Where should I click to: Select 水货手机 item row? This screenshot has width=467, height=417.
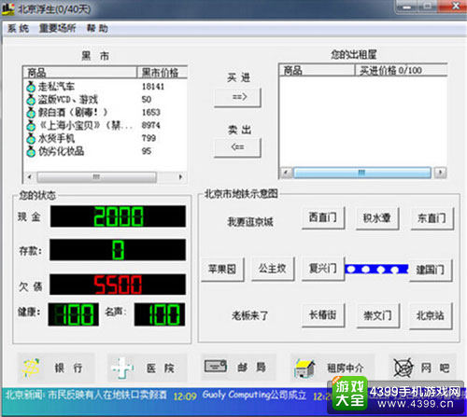pyautogui.click(x=106, y=138)
